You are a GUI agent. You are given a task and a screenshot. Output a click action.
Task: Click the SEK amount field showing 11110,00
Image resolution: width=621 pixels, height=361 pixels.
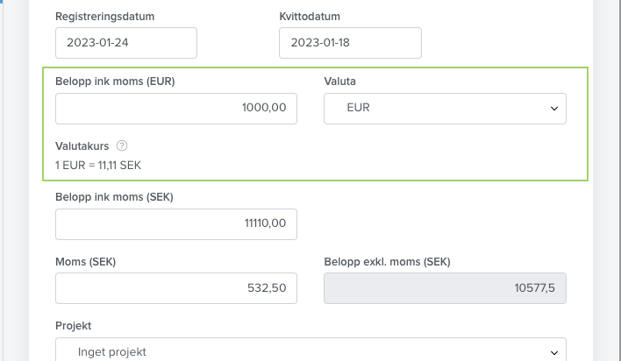176,224
